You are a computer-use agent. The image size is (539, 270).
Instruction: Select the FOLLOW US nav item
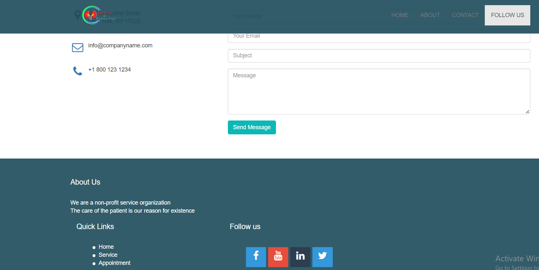point(507,15)
